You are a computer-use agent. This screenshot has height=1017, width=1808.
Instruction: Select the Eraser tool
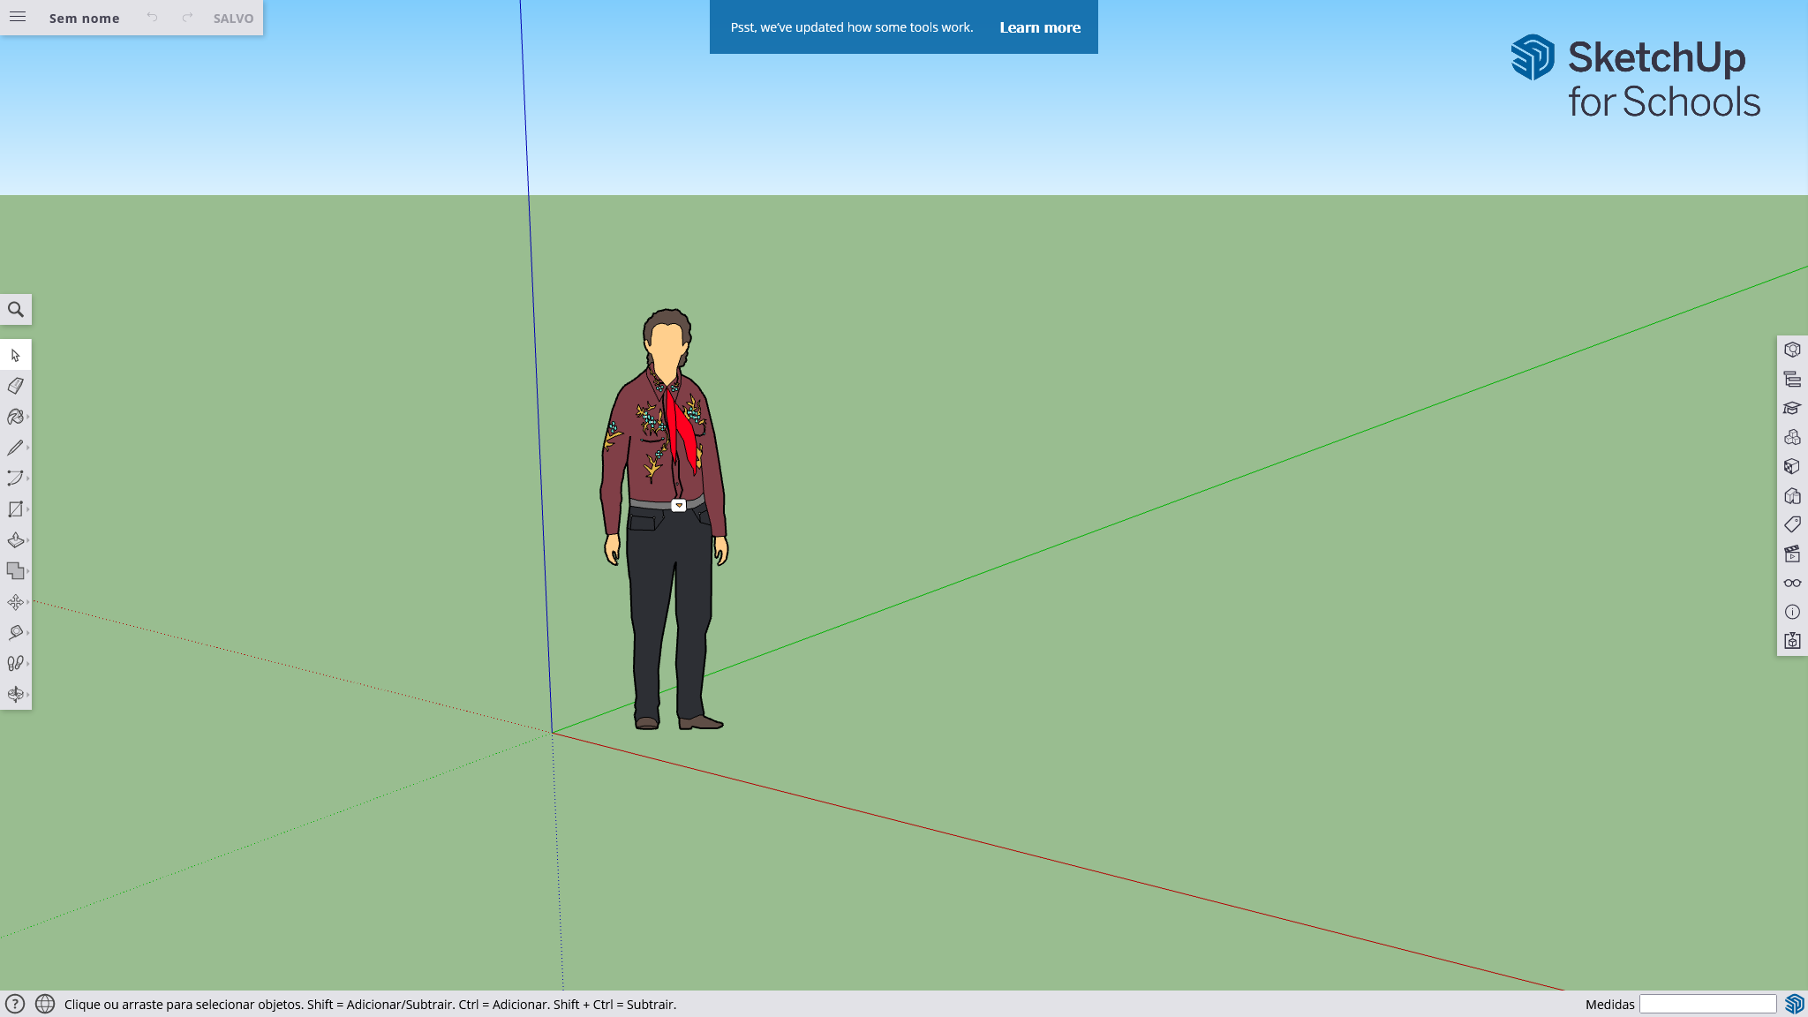[x=15, y=386]
